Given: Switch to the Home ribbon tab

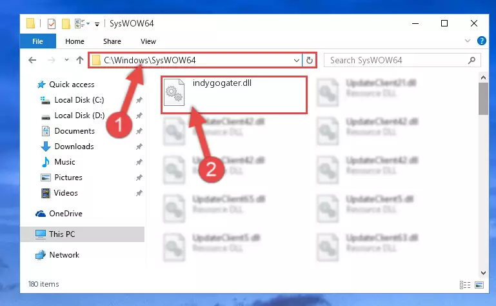Looking at the screenshot, I should tap(75, 41).
